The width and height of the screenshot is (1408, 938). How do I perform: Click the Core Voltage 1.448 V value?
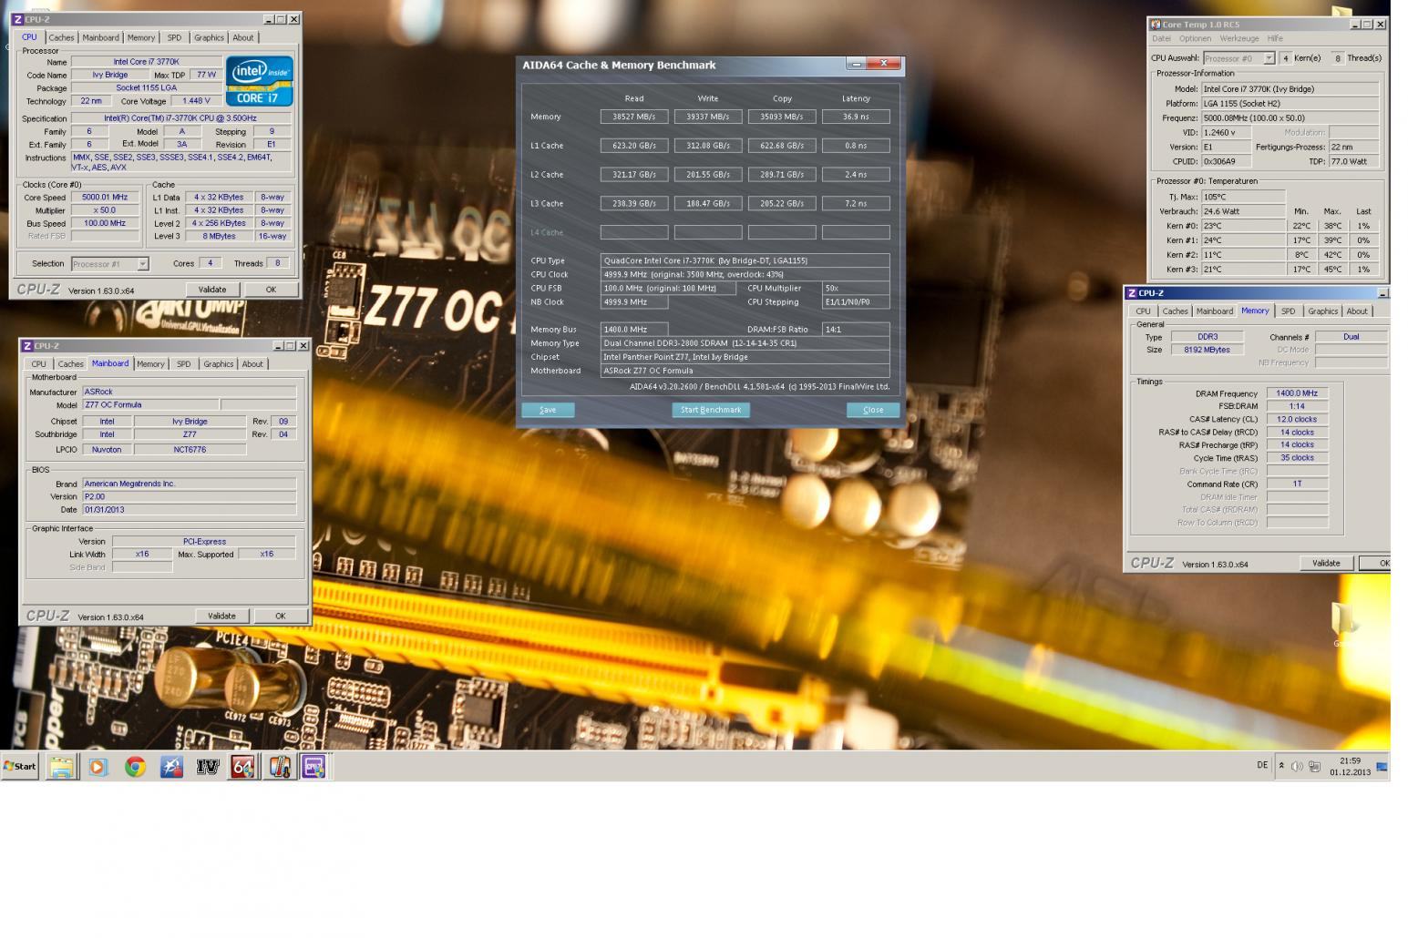click(x=196, y=101)
